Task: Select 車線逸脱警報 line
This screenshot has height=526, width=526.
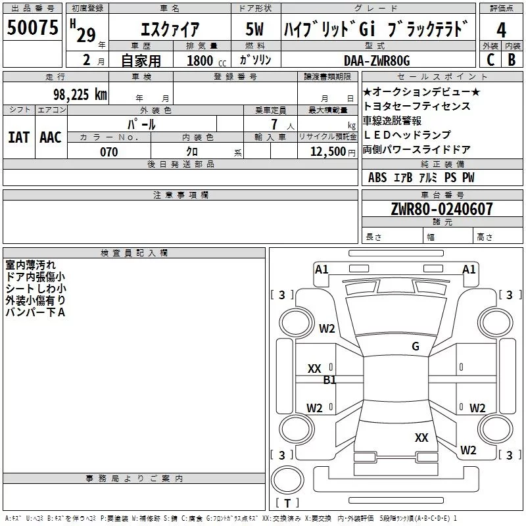Action: 392,120
